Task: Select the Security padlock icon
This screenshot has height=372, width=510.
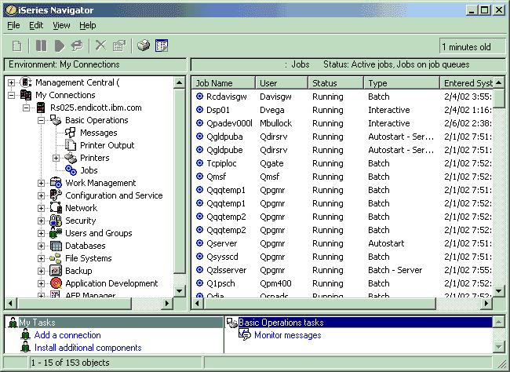Action: tap(56, 221)
